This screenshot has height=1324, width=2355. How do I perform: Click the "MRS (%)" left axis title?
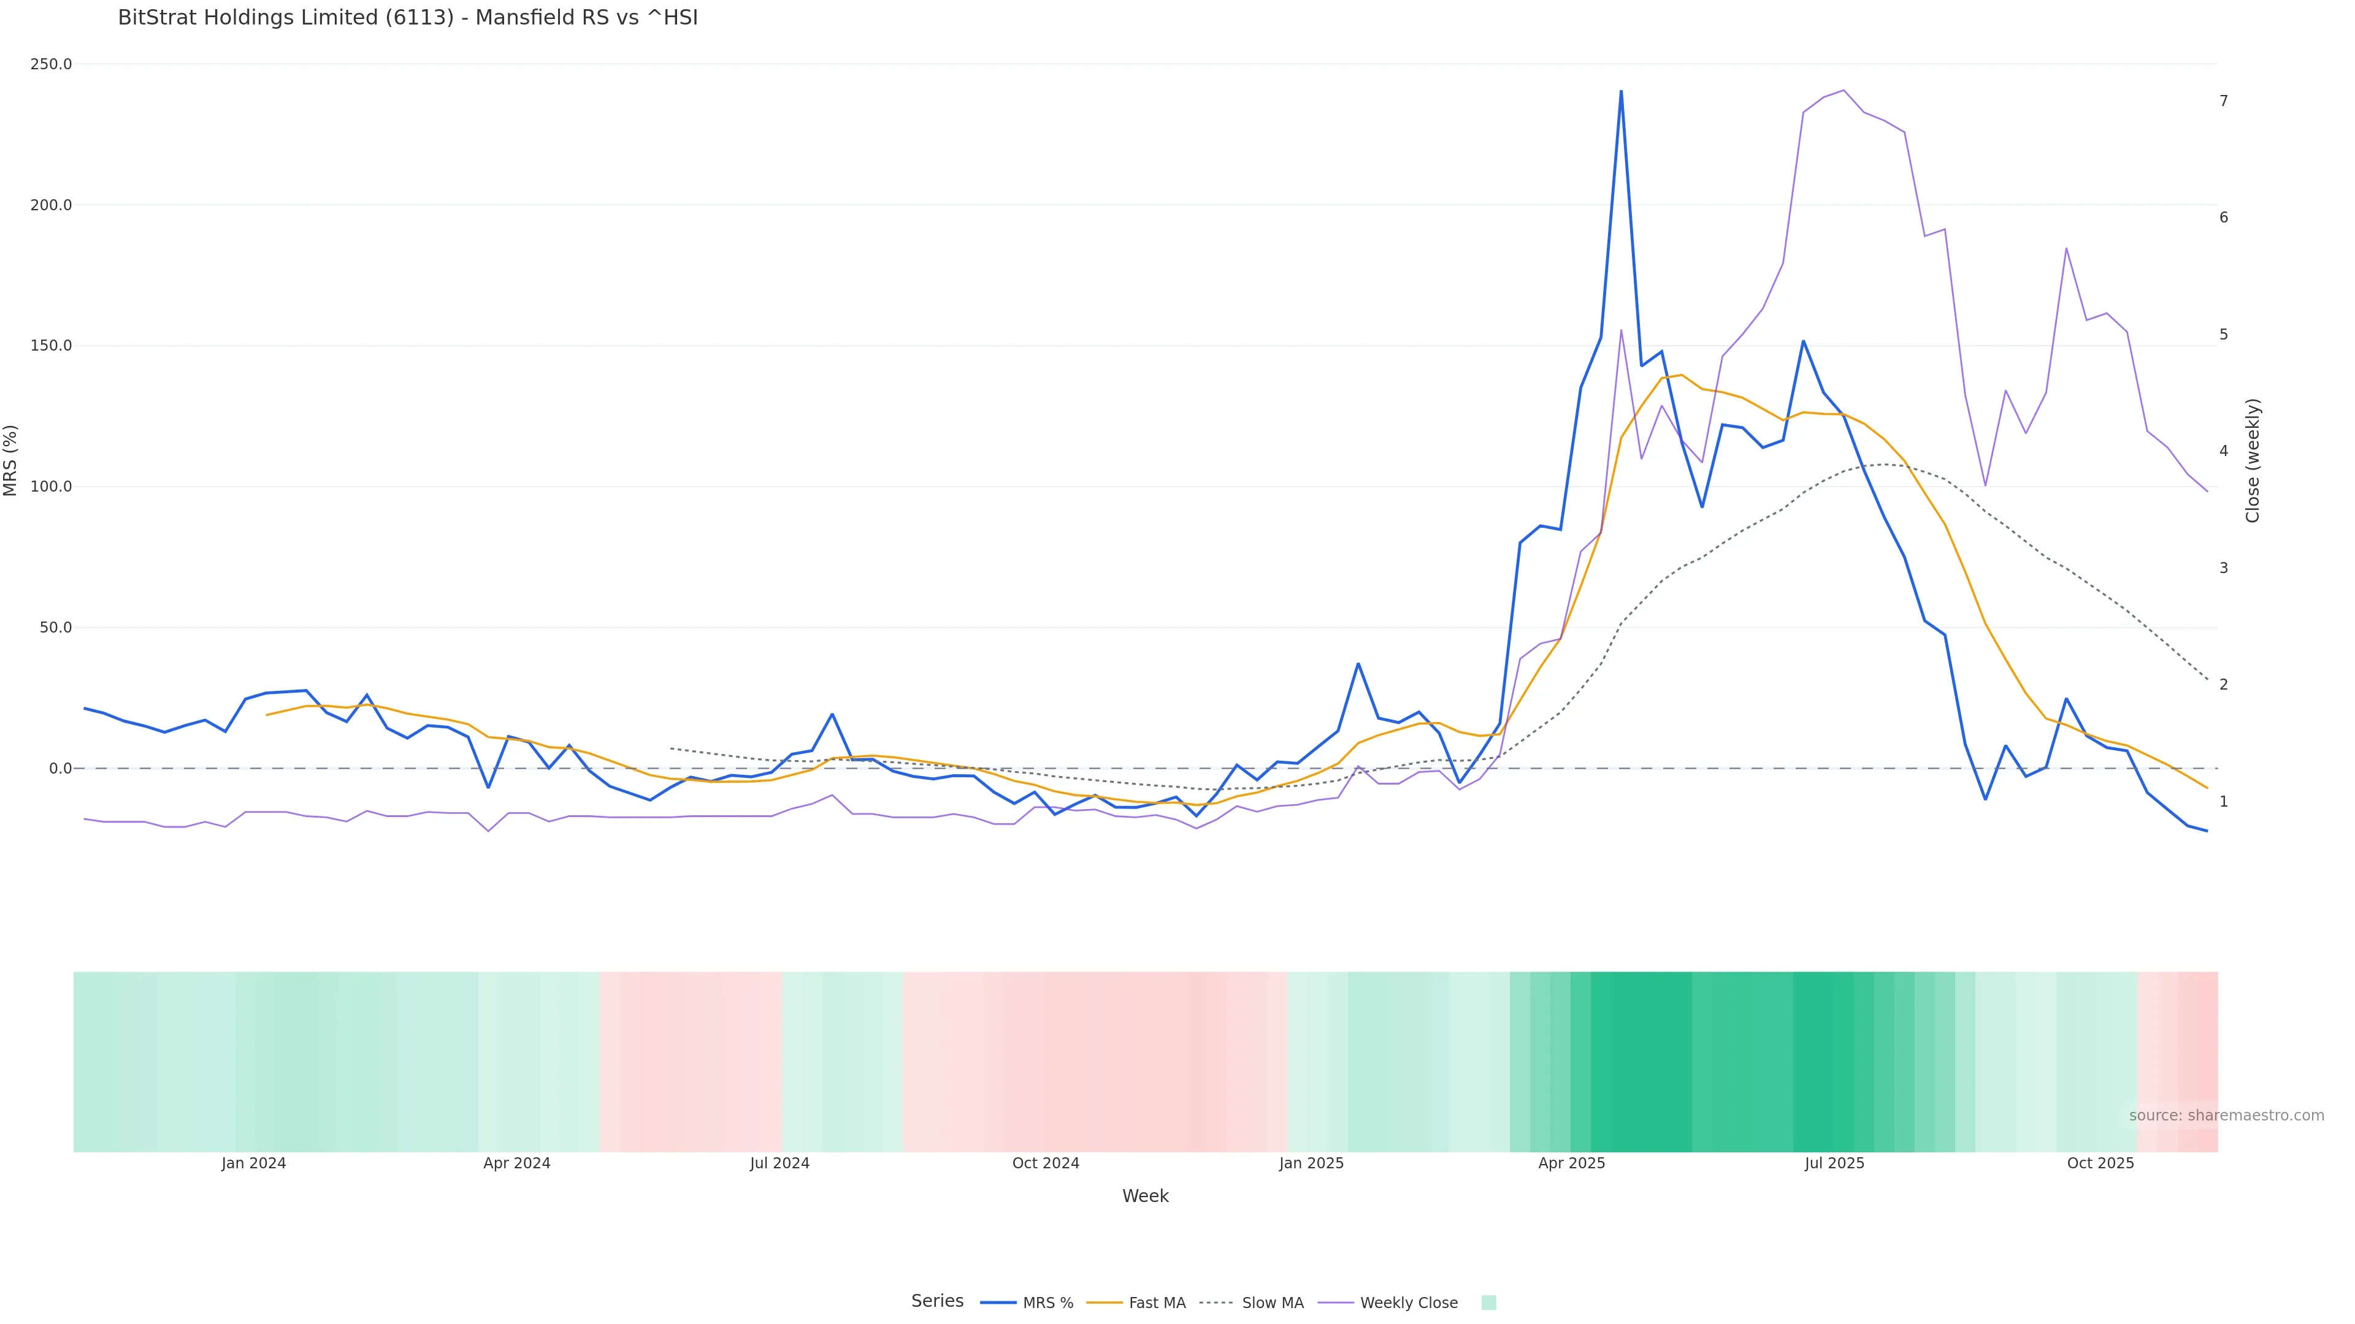(x=11, y=460)
